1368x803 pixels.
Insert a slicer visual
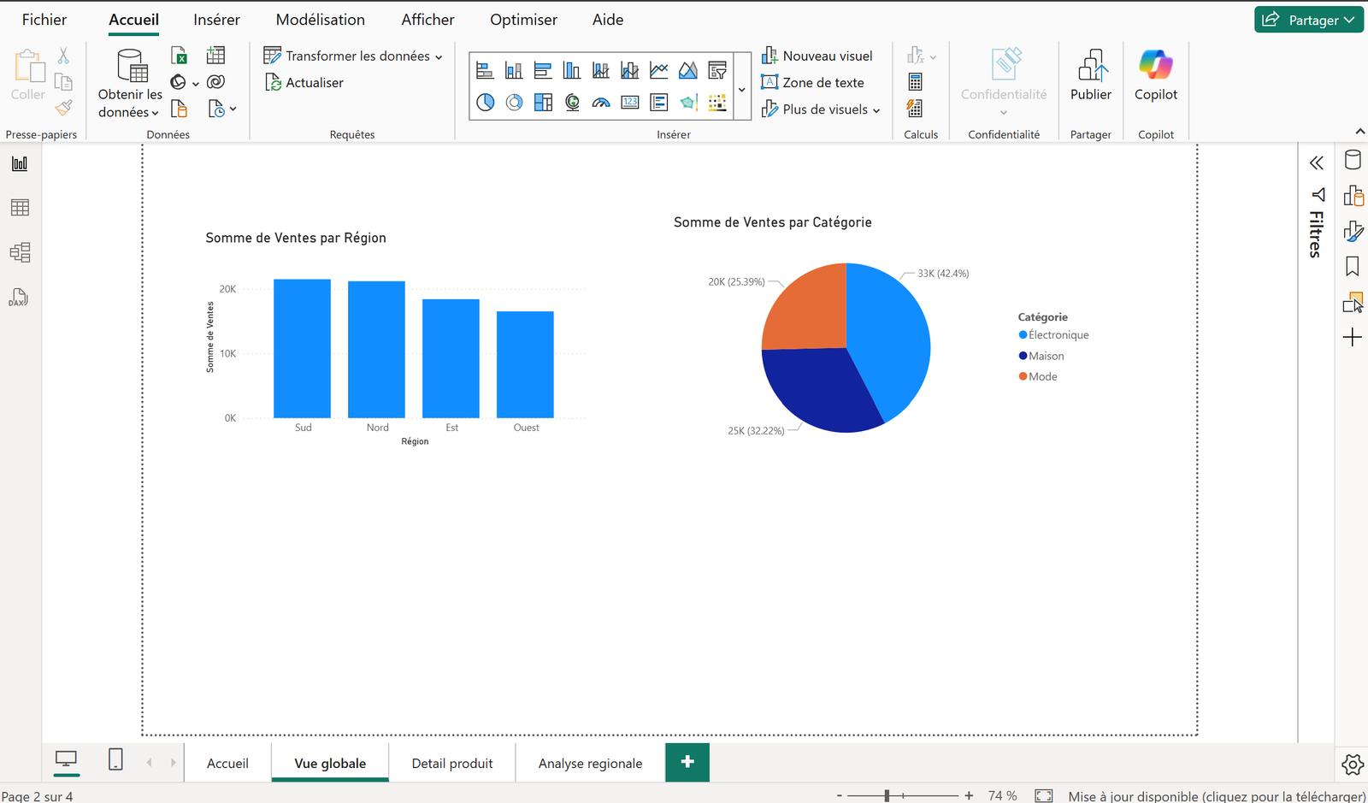point(717,70)
